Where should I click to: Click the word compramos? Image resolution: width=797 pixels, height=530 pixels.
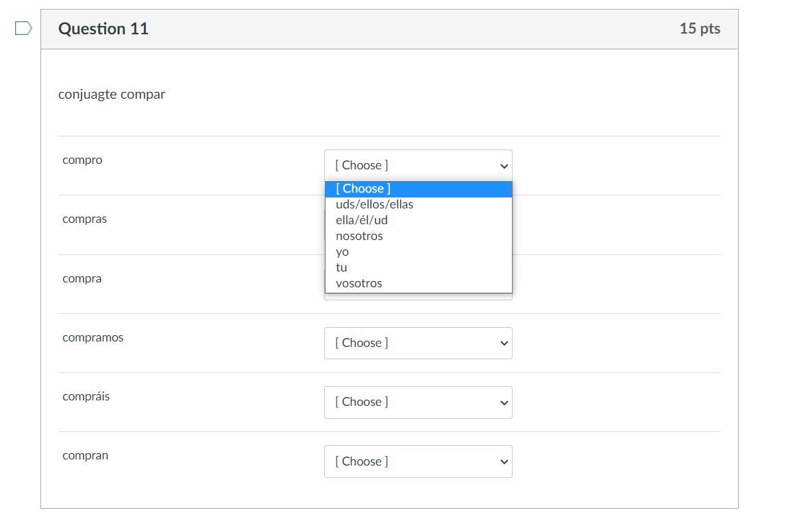(x=93, y=338)
